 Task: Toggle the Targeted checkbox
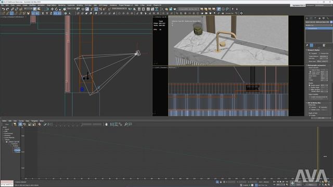click(310, 54)
